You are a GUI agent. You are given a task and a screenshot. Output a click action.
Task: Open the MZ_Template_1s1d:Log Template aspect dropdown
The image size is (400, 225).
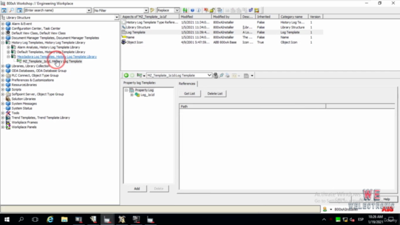tap(209, 76)
